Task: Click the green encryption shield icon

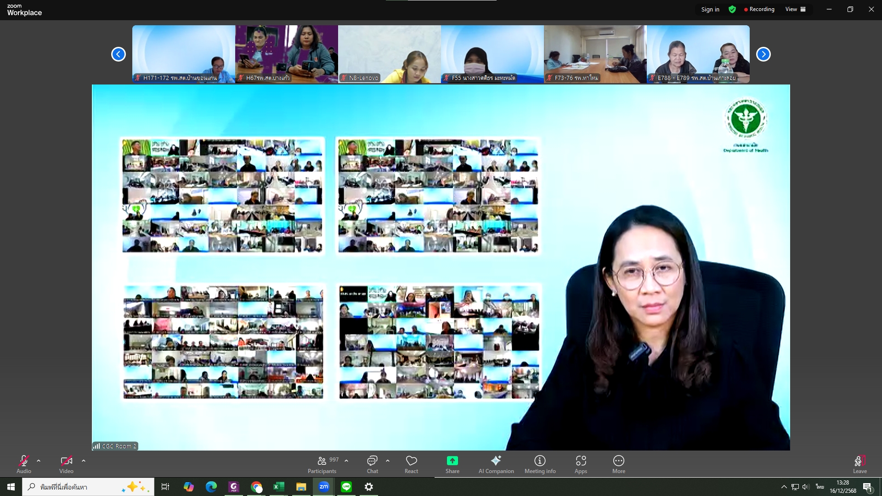Action: click(732, 9)
